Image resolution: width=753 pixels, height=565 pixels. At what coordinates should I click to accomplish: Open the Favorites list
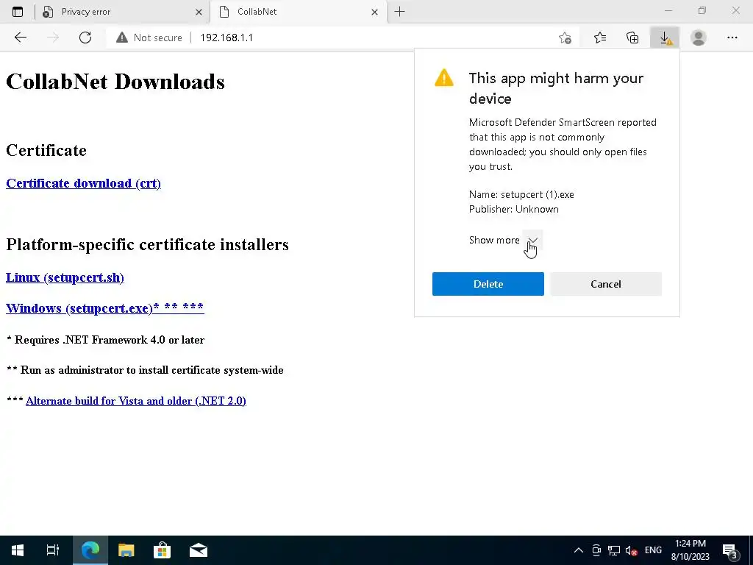[600, 38]
